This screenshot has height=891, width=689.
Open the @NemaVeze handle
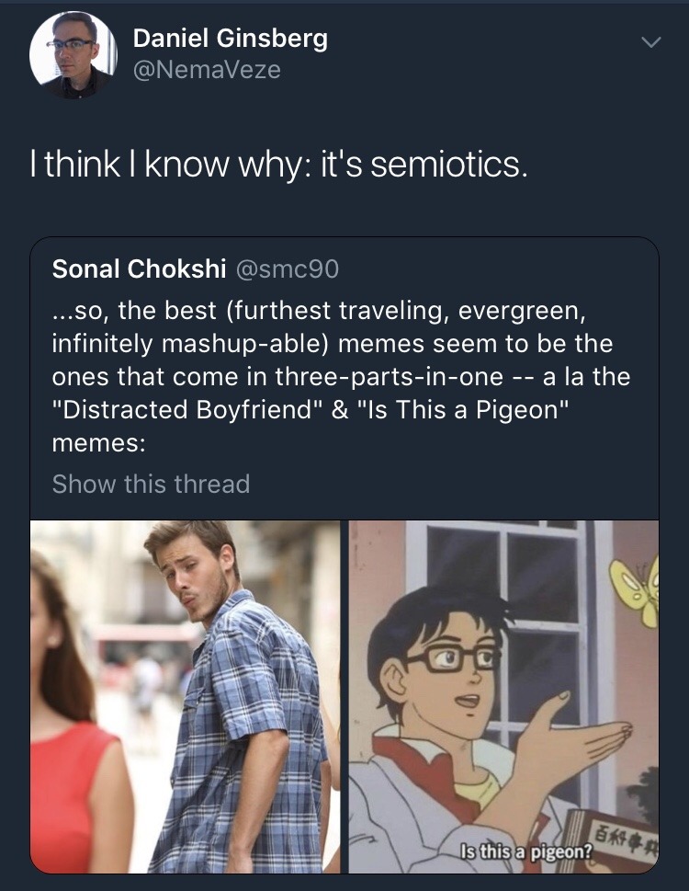click(207, 70)
